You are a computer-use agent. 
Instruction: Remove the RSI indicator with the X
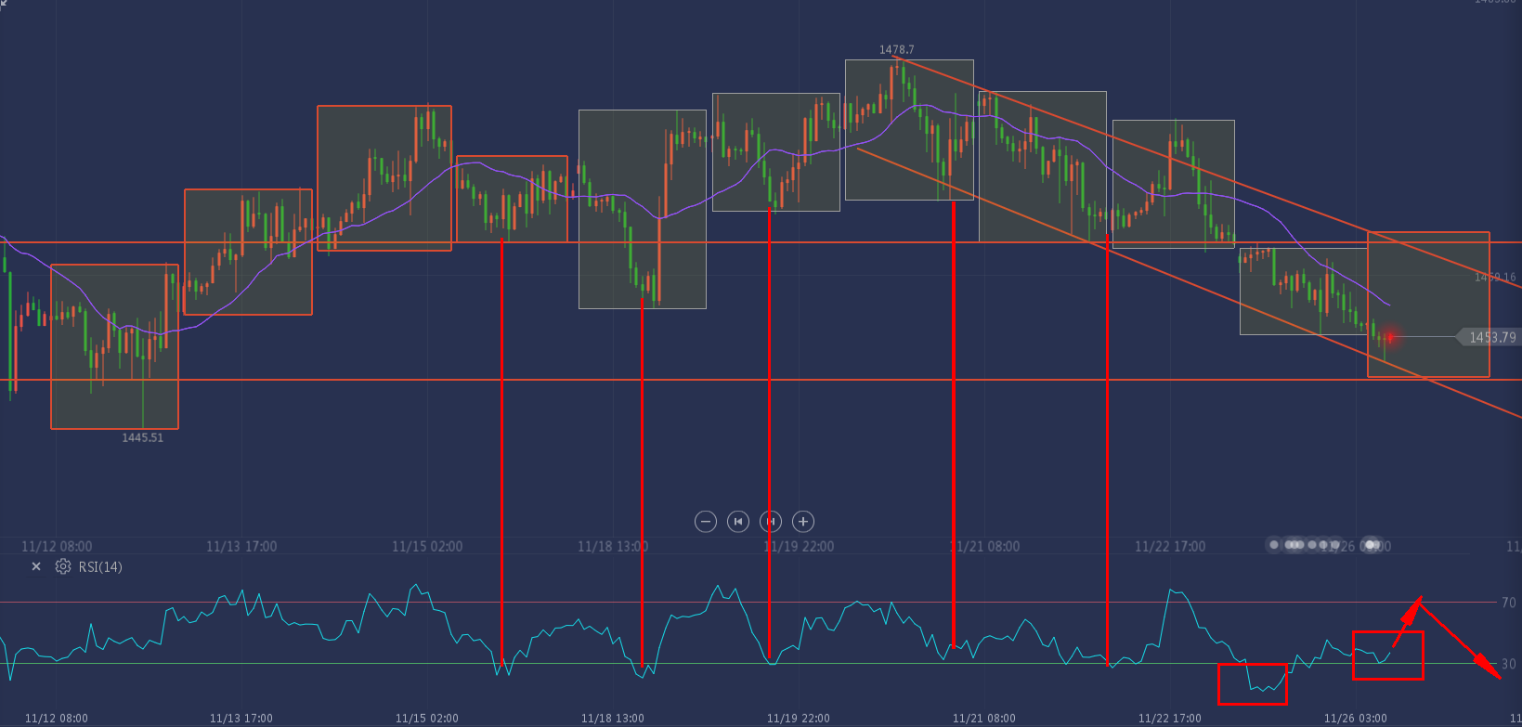coord(36,566)
